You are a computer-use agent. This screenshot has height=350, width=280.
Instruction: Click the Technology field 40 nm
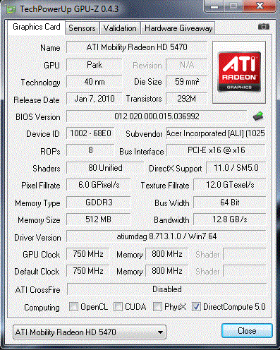coord(95,82)
